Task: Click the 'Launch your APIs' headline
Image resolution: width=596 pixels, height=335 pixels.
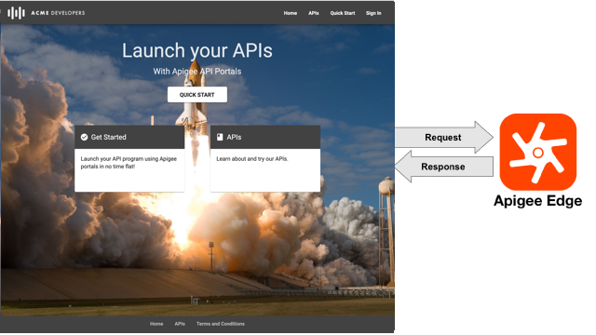Action: [197, 50]
